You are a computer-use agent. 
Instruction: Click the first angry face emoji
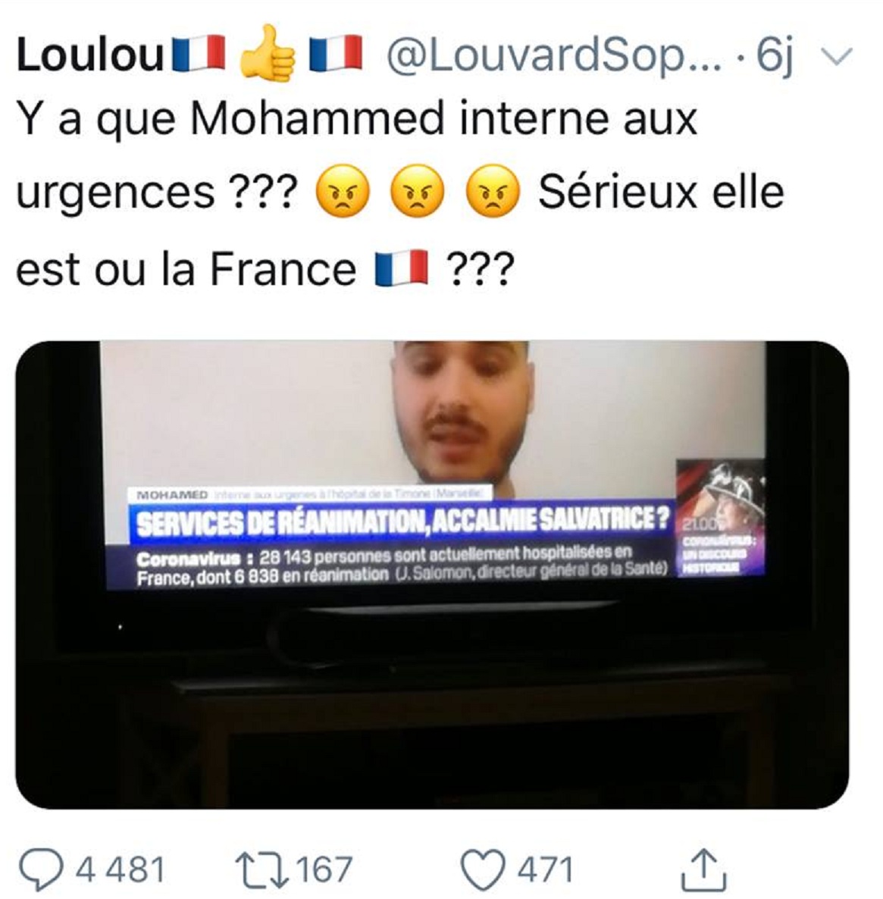click(343, 192)
